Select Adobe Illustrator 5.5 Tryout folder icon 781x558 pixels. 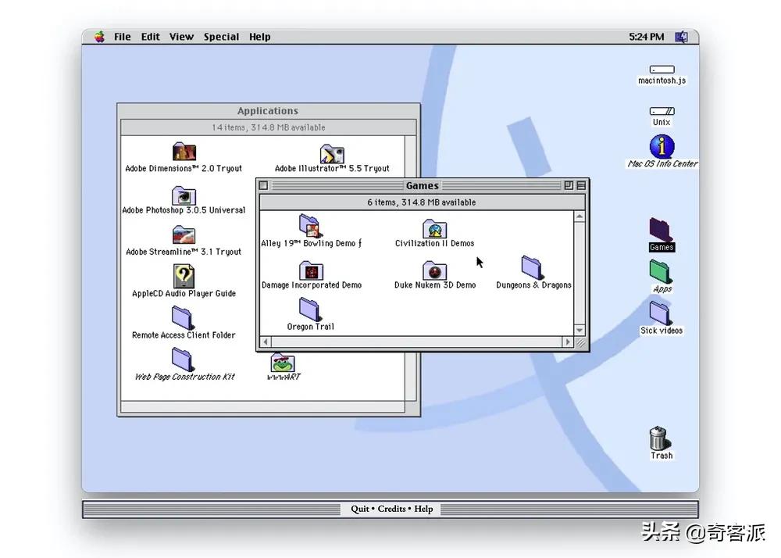pos(332,153)
